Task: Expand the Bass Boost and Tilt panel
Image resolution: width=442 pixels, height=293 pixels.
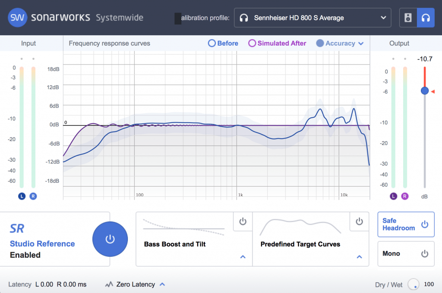Action: tap(243, 257)
